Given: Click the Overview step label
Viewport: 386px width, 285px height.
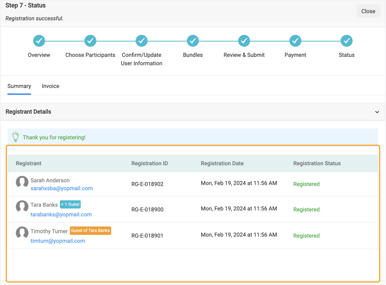Looking at the screenshot, I should (39, 55).
